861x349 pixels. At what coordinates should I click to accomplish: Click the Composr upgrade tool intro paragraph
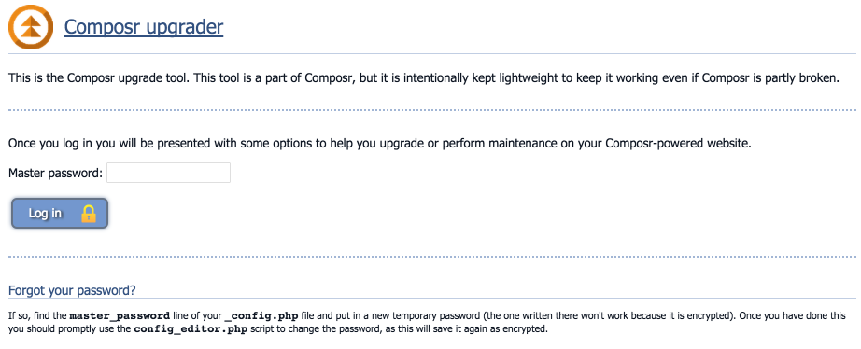click(x=424, y=78)
